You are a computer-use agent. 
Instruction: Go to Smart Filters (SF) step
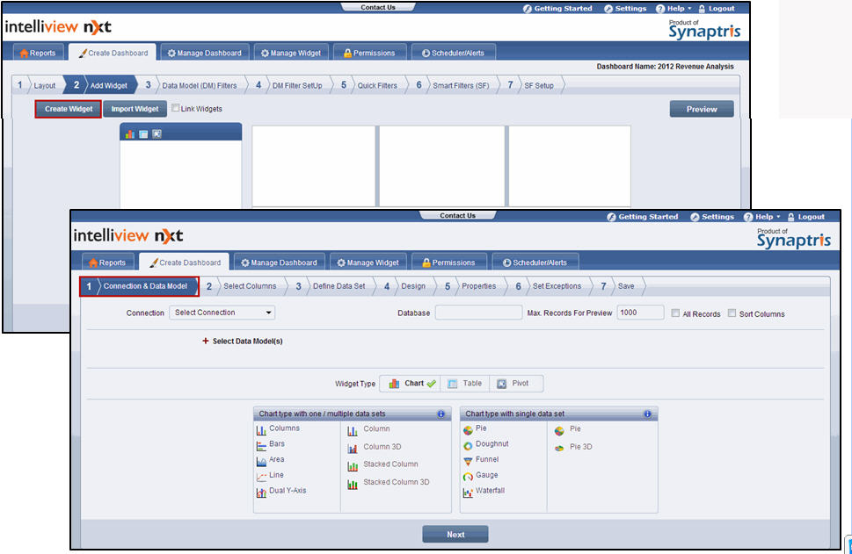click(461, 86)
